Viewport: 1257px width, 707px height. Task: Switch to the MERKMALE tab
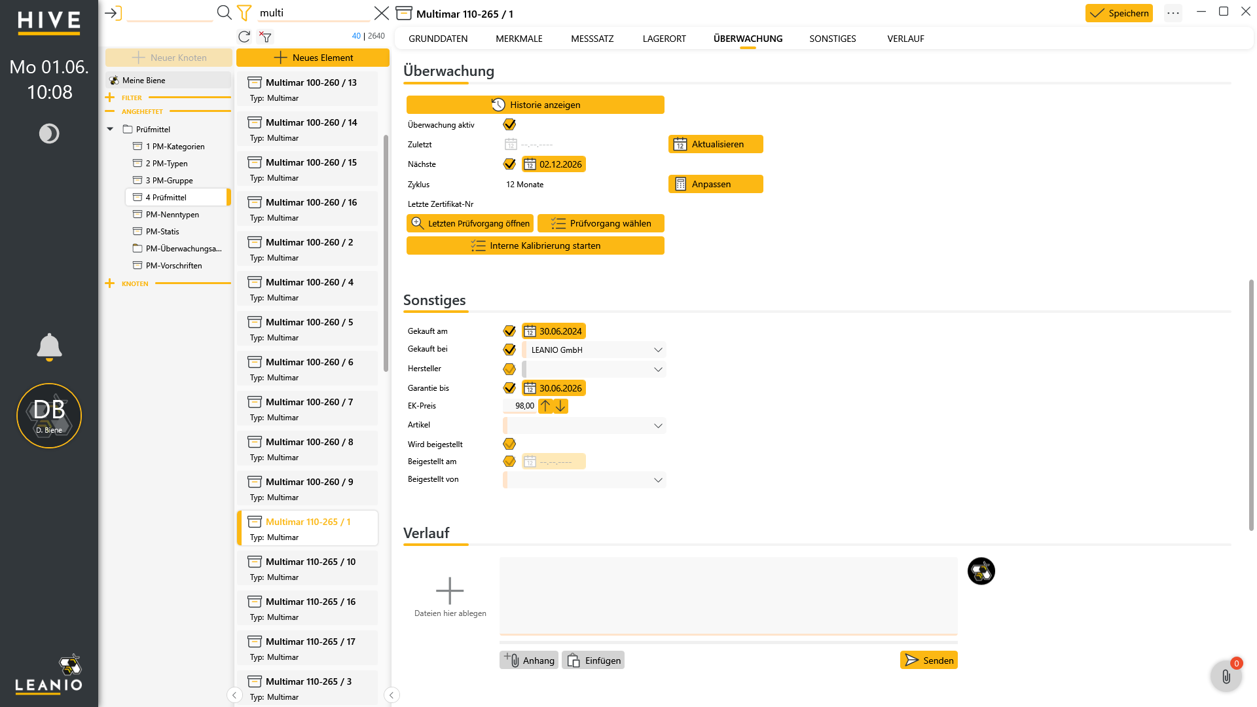519,39
